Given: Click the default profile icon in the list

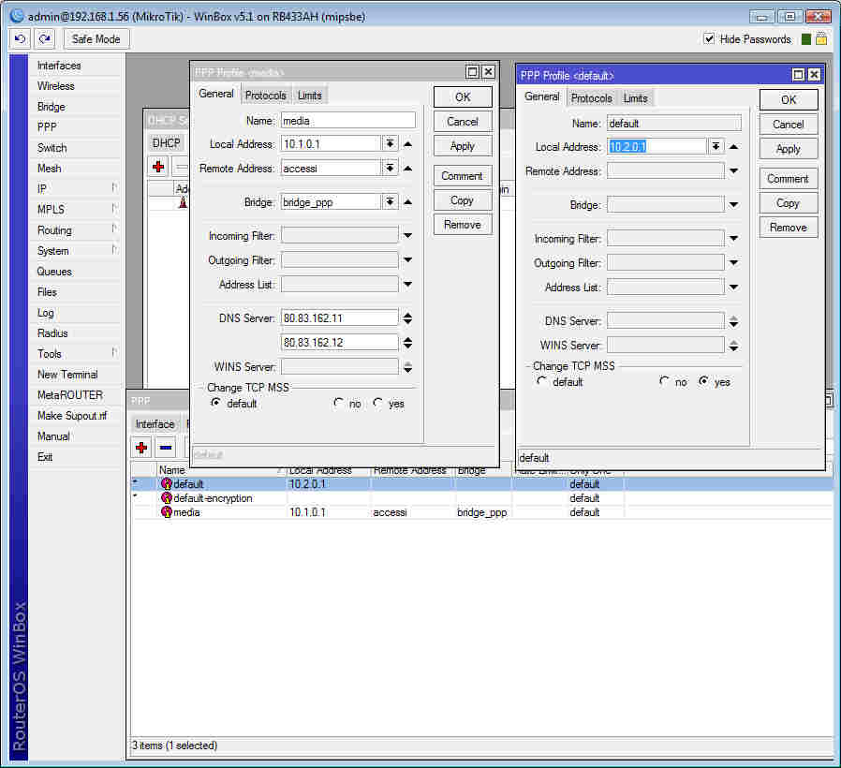Looking at the screenshot, I should 167,484.
